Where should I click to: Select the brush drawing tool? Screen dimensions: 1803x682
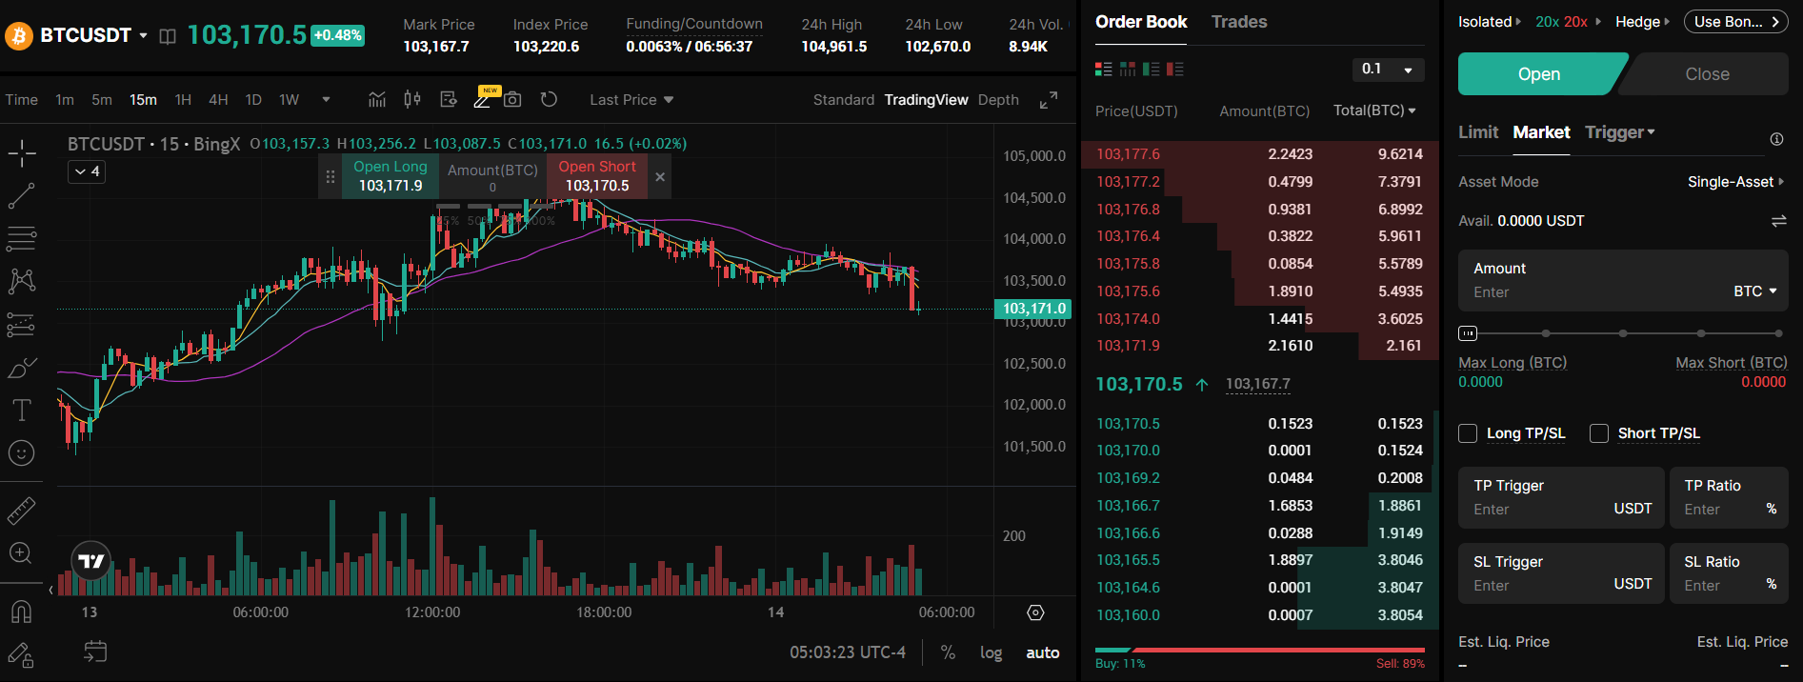coord(21,368)
